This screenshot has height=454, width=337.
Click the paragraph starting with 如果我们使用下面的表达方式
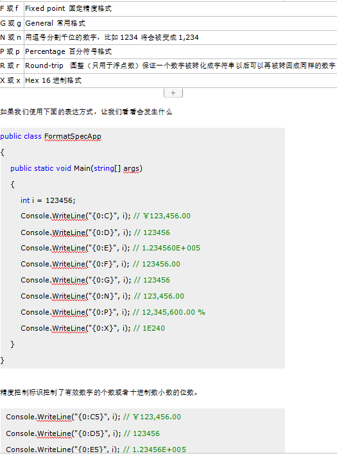click(86, 112)
